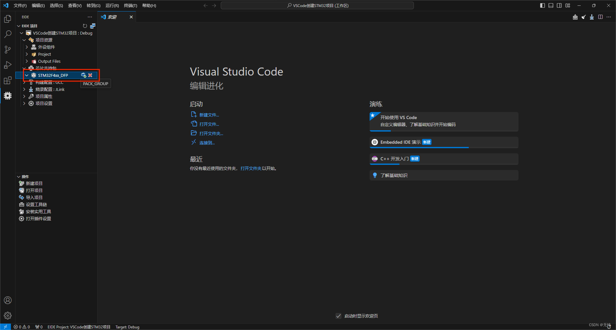Open the 终端(T) menu
This screenshot has width=616, height=330.
pos(131,5)
